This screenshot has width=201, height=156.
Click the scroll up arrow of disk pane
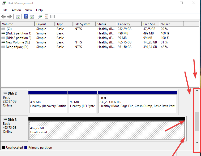tap(197, 91)
